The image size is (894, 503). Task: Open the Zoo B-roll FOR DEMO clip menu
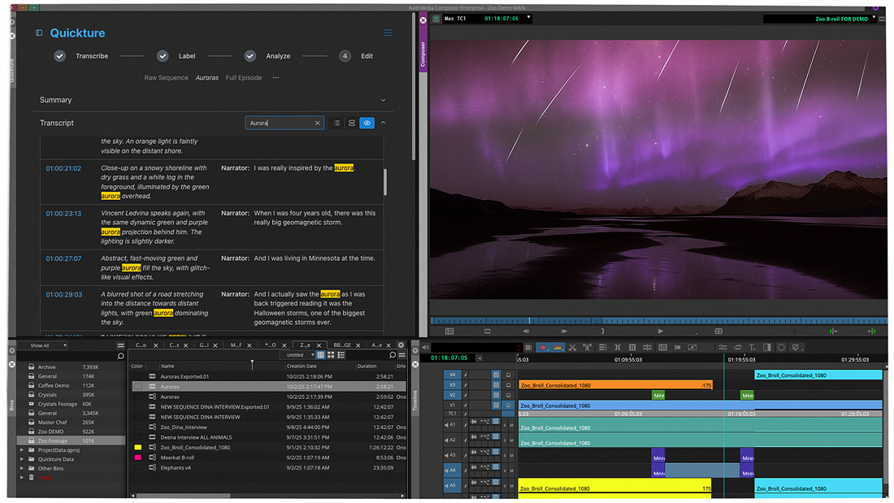coord(874,18)
